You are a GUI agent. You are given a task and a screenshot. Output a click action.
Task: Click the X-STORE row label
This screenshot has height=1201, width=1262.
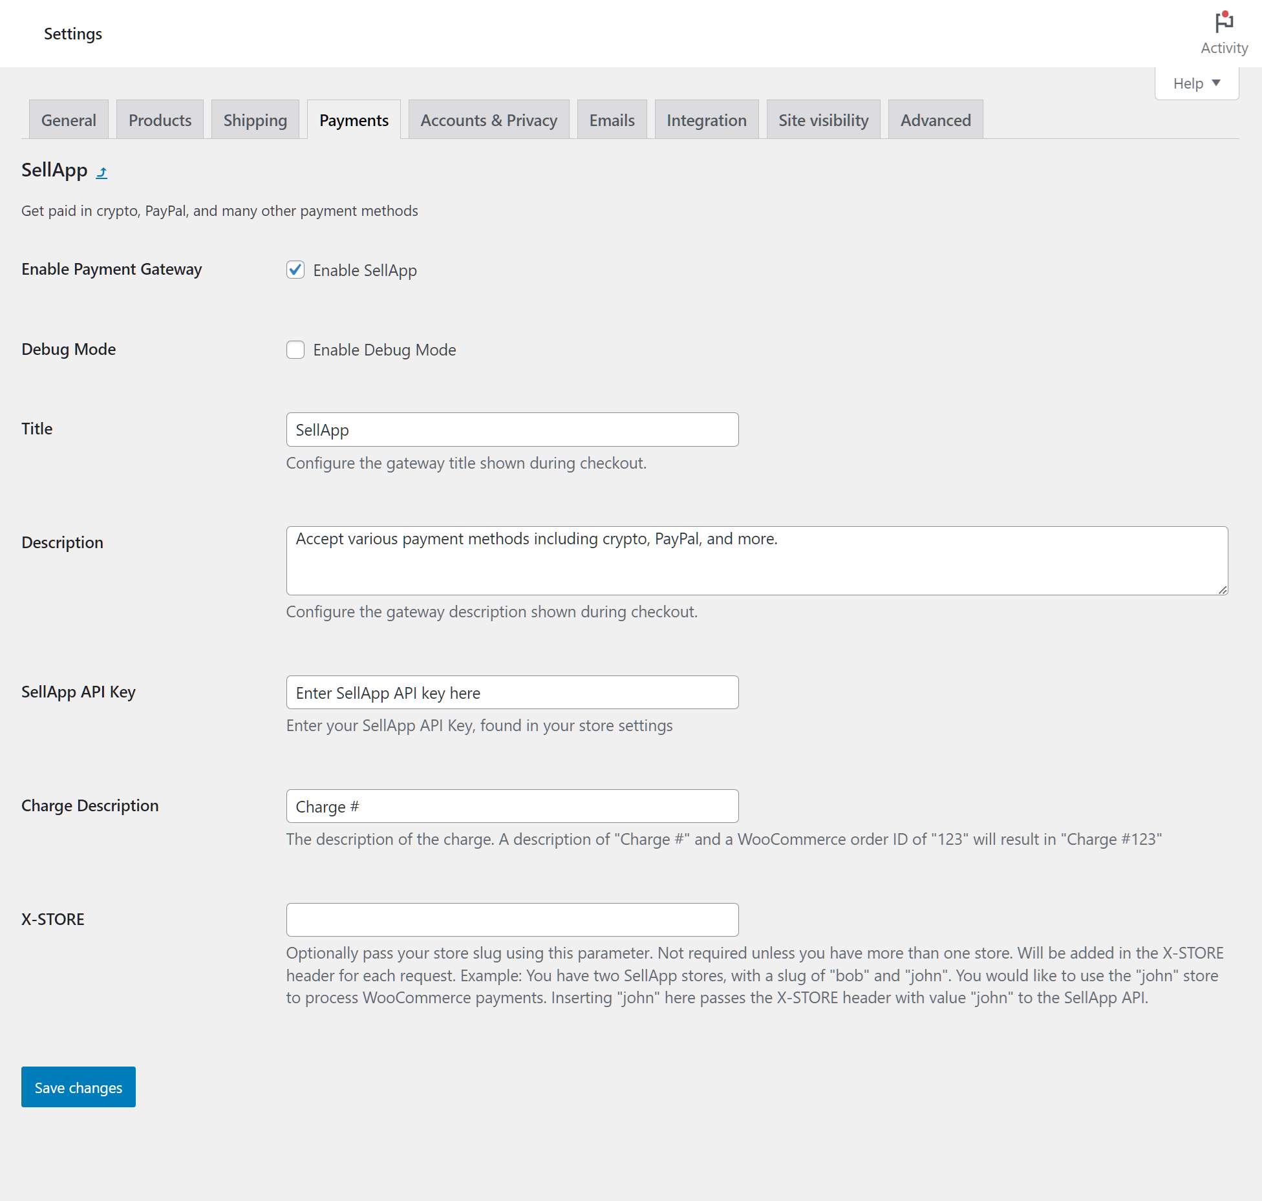[53, 919]
